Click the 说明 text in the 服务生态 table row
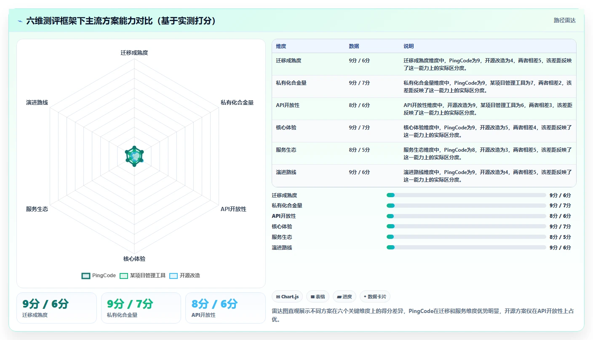Screen dimensions: 593x340 (x=488, y=154)
